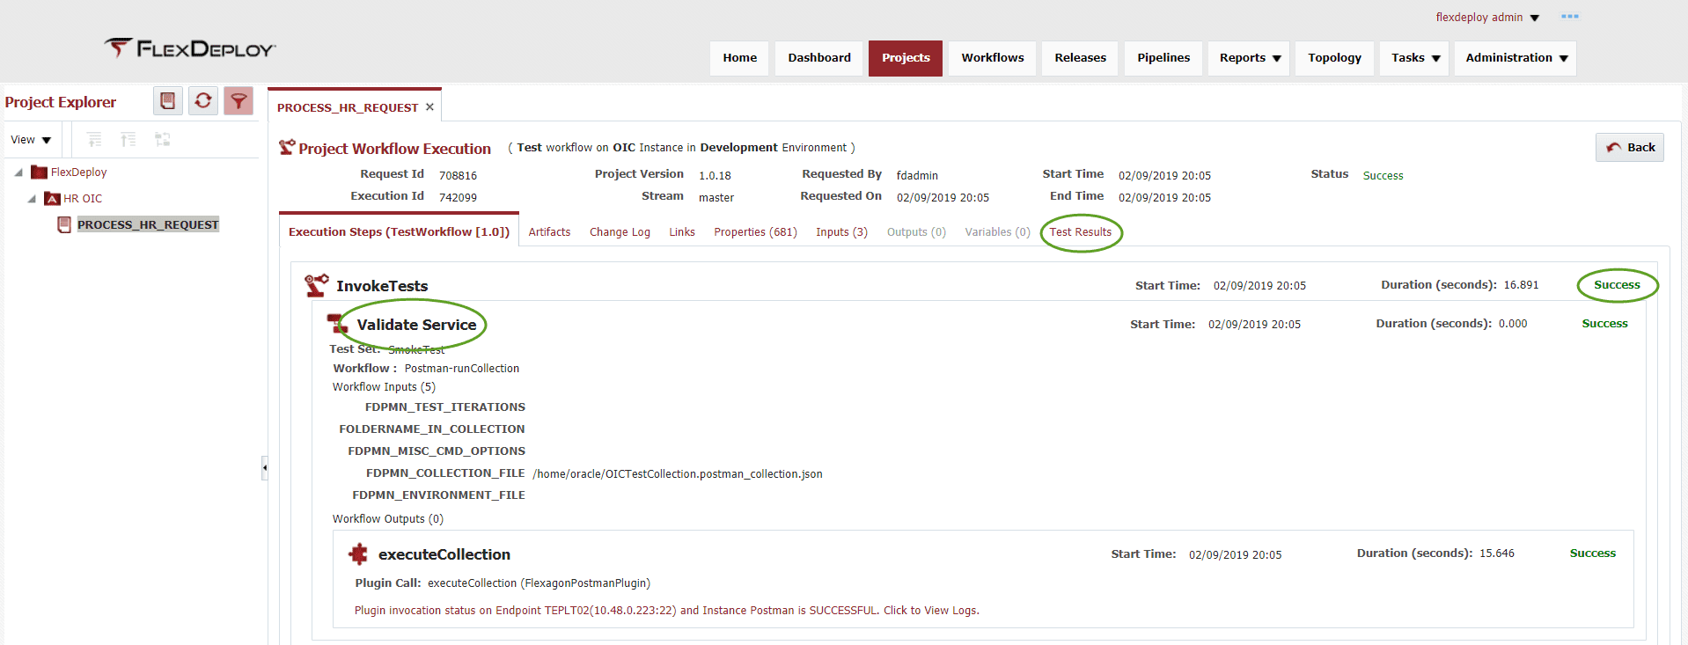
Task: Go to the Home menu
Action: pos(739,58)
